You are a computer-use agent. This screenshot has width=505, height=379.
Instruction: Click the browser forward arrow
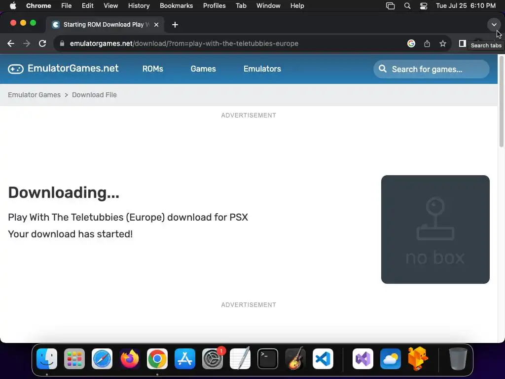pyautogui.click(x=27, y=43)
